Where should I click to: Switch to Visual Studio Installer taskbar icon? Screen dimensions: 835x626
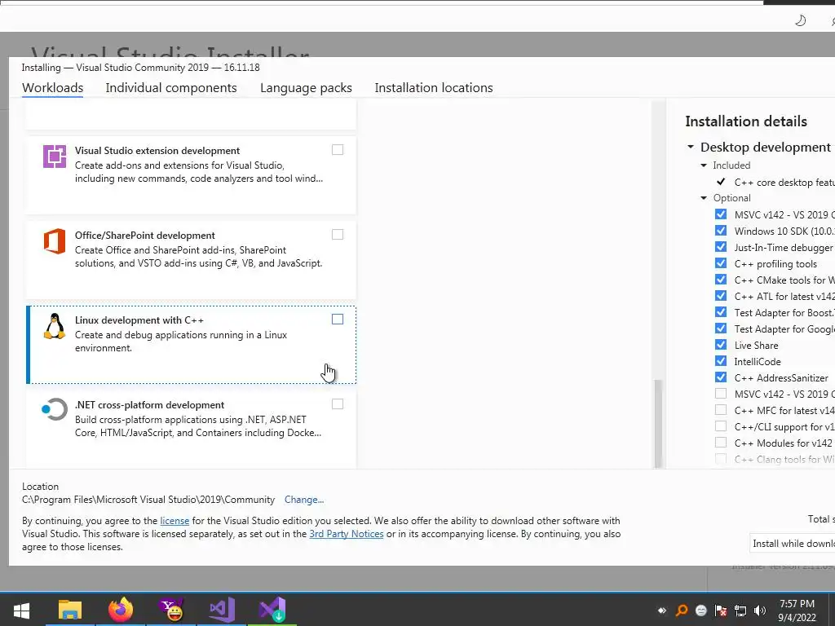pyautogui.click(x=272, y=610)
